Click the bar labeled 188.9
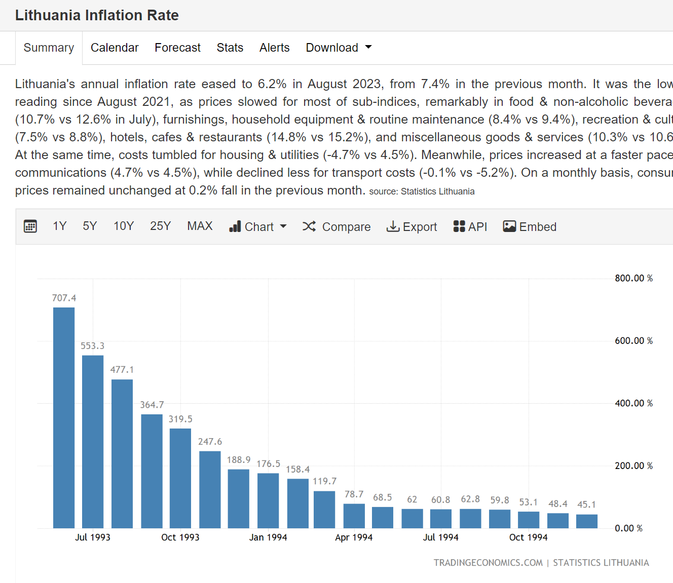Screen dimensions: 673x583 [239, 499]
